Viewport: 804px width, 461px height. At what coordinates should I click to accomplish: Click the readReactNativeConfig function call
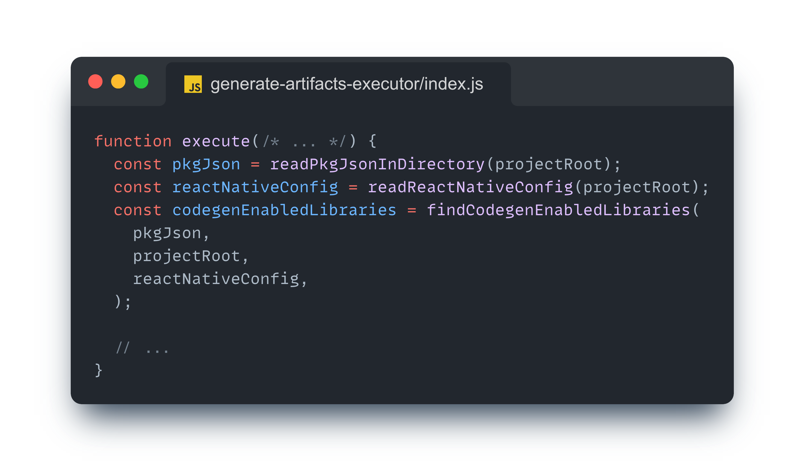(470, 187)
